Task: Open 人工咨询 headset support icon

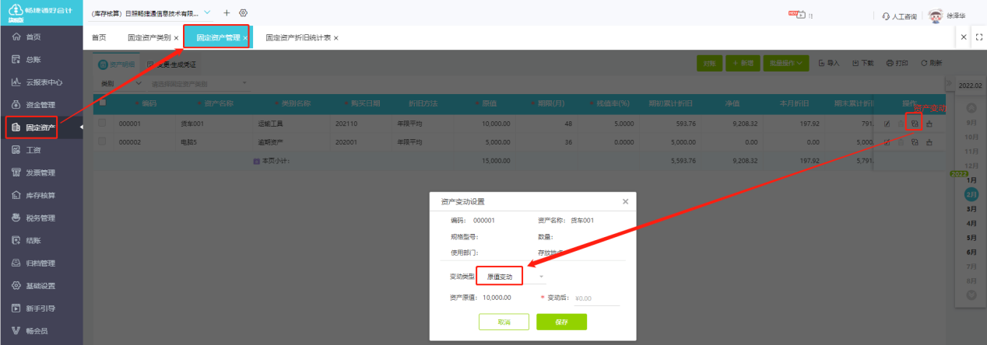Action: click(887, 16)
